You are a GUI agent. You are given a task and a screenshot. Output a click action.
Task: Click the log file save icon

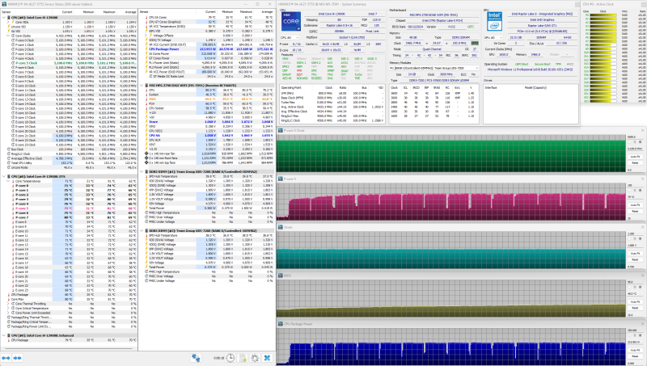tap(243, 358)
